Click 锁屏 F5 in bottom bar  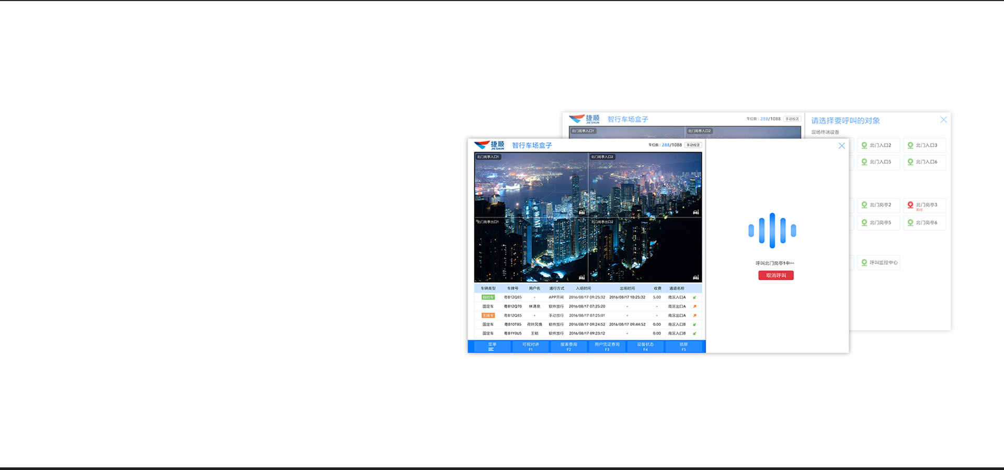tap(683, 346)
